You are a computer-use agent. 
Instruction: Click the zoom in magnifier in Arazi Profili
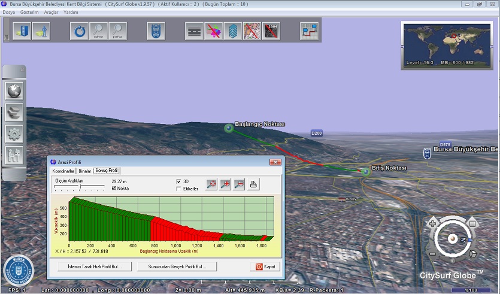point(225,184)
